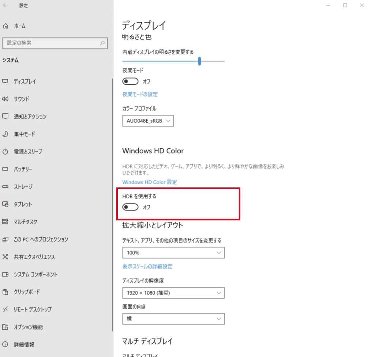Click the brightness slider handle
The image size is (368, 357).
pyautogui.click(x=199, y=61)
